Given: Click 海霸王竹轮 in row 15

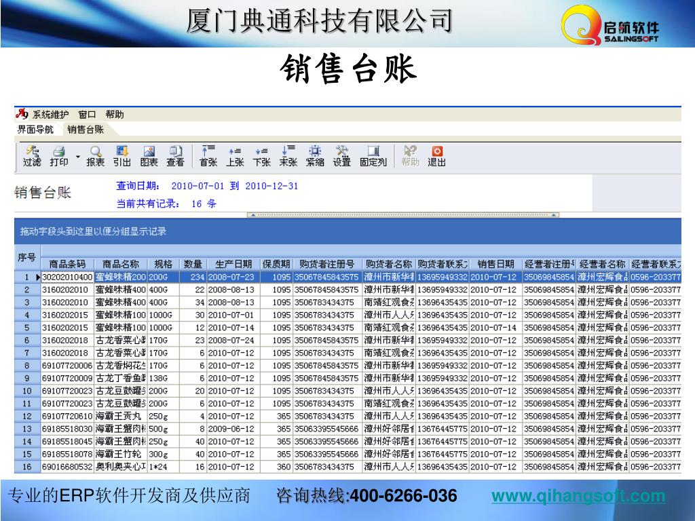Looking at the screenshot, I should [x=121, y=454].
